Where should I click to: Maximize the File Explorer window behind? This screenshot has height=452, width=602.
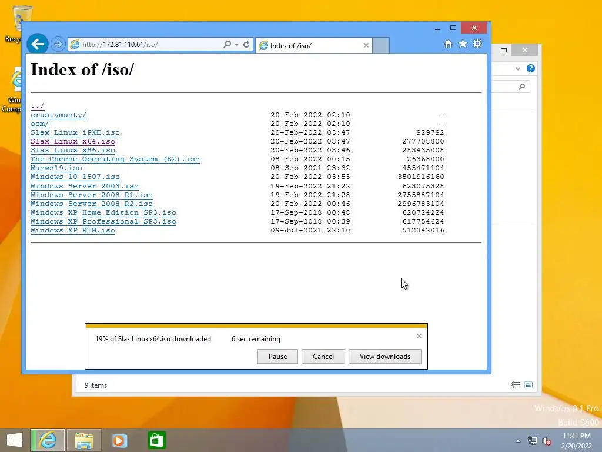(504, 50)
